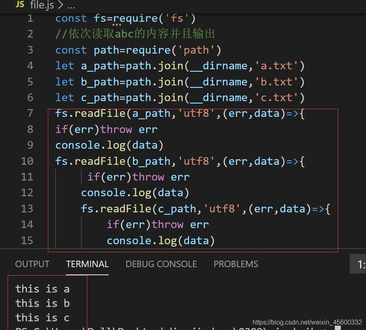Click the JS file icon in breadcrumb

coord(20,4)
